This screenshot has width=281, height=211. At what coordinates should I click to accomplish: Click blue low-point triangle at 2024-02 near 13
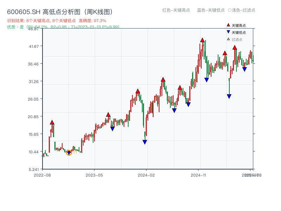[x=145, y=142]
